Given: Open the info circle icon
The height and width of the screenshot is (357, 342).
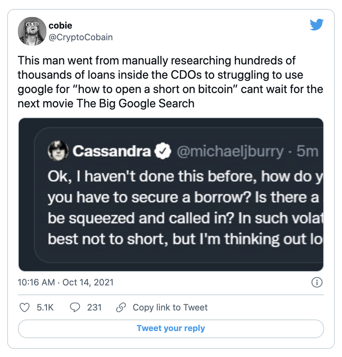Looking at the screenshot, I should (x=316, y=282).
